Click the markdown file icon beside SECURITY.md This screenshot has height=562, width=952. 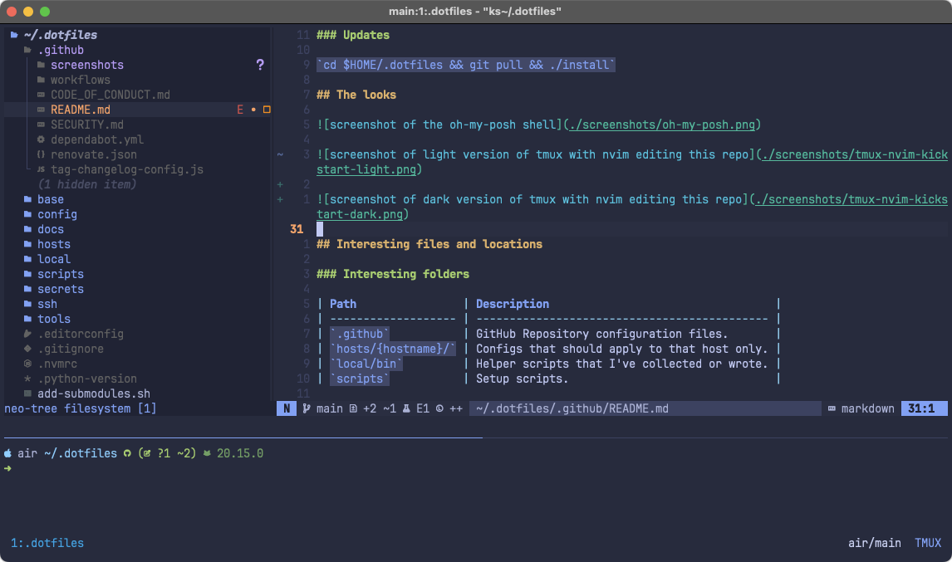(x=42, y=125)
